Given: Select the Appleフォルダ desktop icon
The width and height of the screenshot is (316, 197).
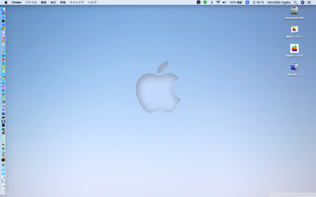Looking at the screenshot, I should 294,50.
